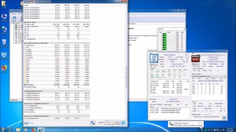Click the Summary toolbar icon in HWiNFO main window

point(14,19)
